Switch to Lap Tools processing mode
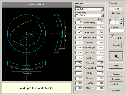 pyautogui.click(x=116, y=13)
